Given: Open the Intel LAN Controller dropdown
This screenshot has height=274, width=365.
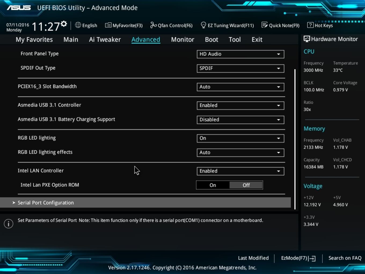Looking at the screenshot, I should point(240,171).
